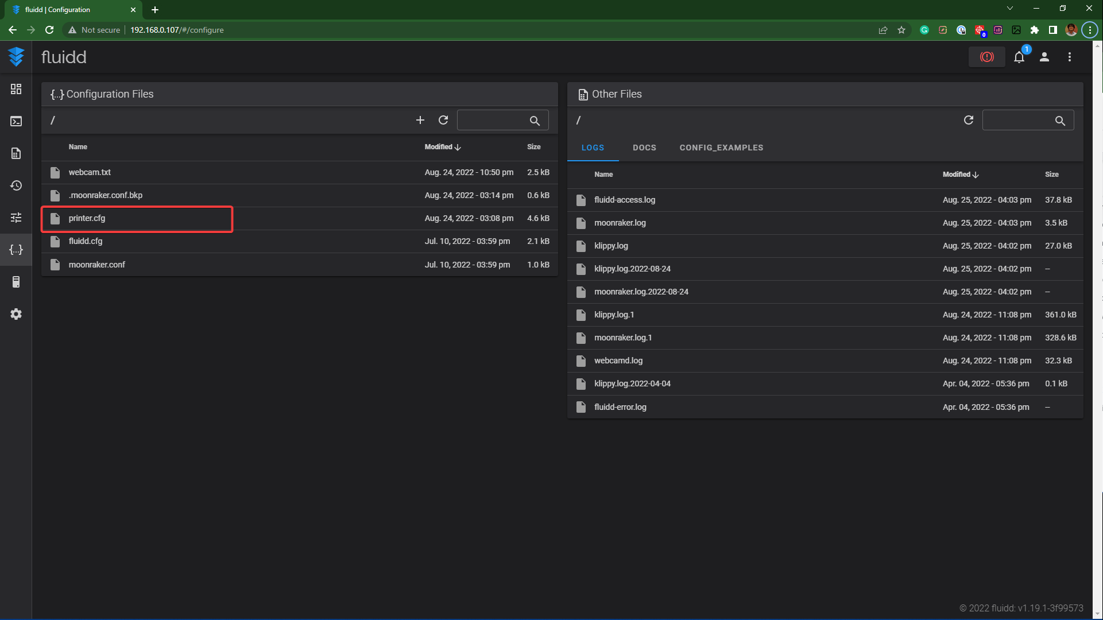Open the moonraker.conf file
1103x620 pixels.
(x=300, y=265)
